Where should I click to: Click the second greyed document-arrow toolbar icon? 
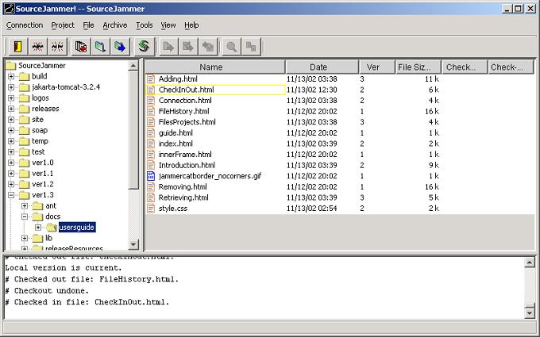coord(188,47)
